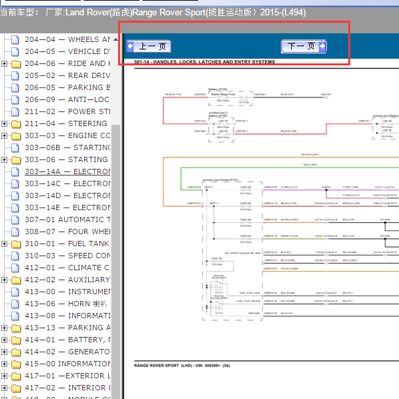Expand the 417-02 INTERIOR folder
The image size is (399, 399).
(4, 388)
